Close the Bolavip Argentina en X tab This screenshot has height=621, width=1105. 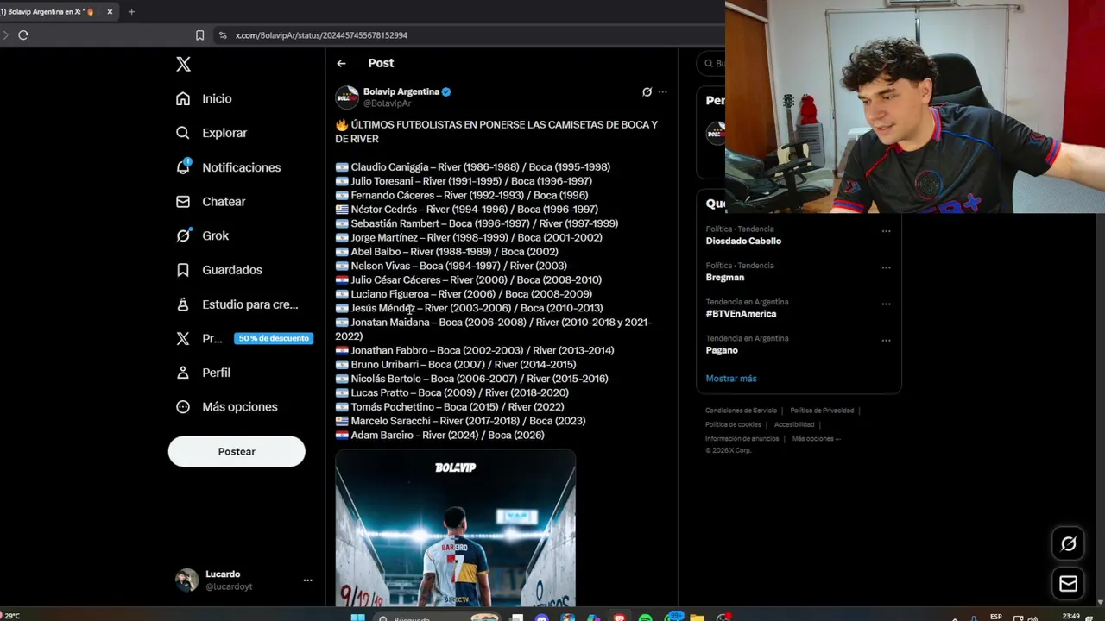pos(110,12)
